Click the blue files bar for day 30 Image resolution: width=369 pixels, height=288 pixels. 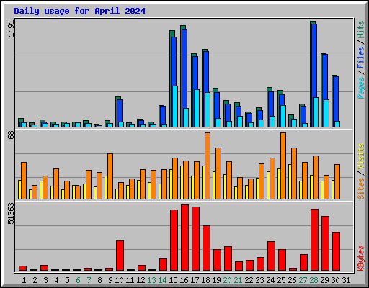point(336,99)
